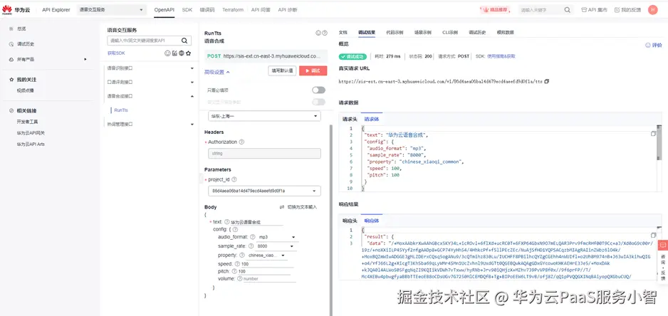Viewport: 668px width, 316px height.
Task: Collapse the 高级设置 section
Action: click(x=217, y=72)
